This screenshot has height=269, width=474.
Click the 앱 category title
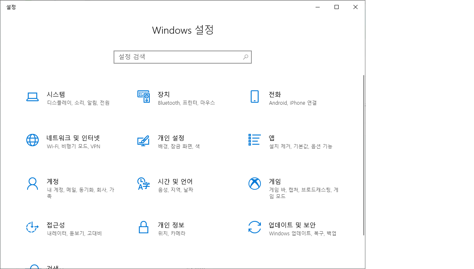pos(272,138)
